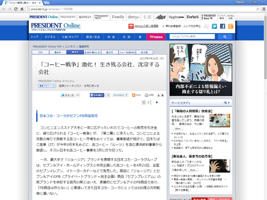This screenshot has width=267, height=200.
Task: Open the pink Woman navigation item
Action: pos(156,37)
